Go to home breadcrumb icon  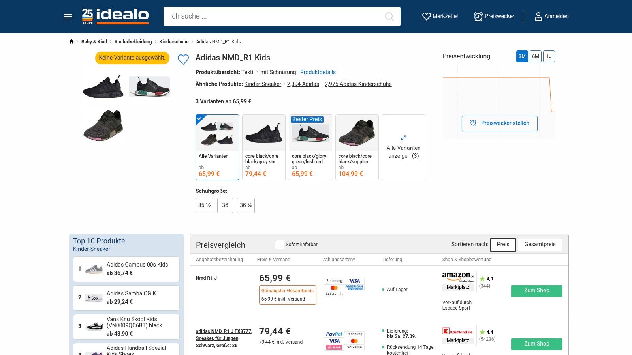[71, 42]
